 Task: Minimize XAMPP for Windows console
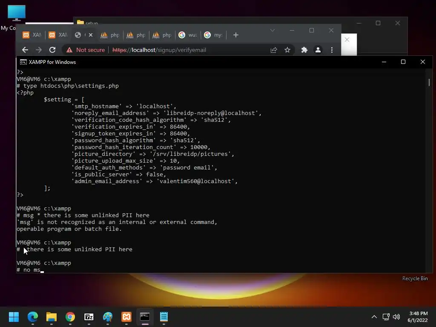tap(384, 62)
